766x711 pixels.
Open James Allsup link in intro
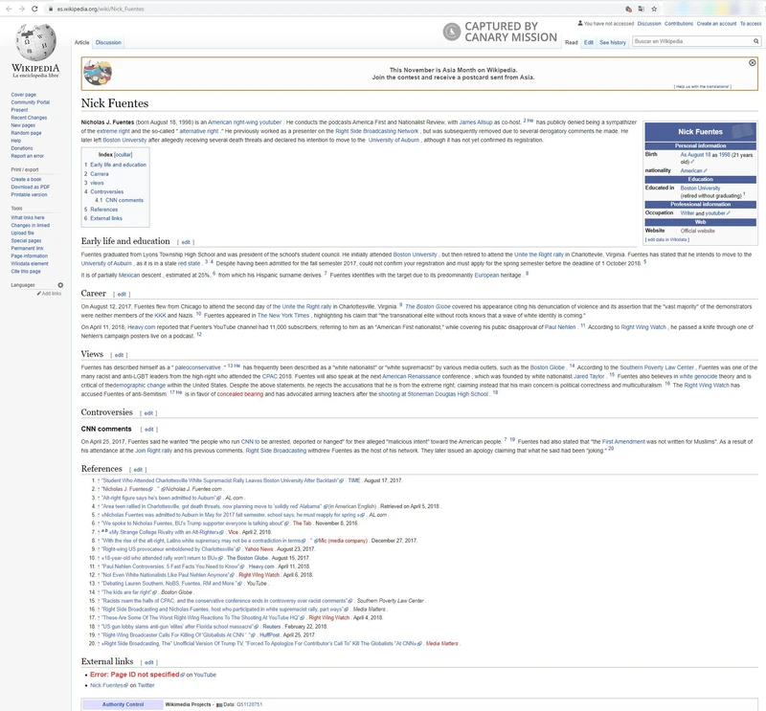point(475,122)
